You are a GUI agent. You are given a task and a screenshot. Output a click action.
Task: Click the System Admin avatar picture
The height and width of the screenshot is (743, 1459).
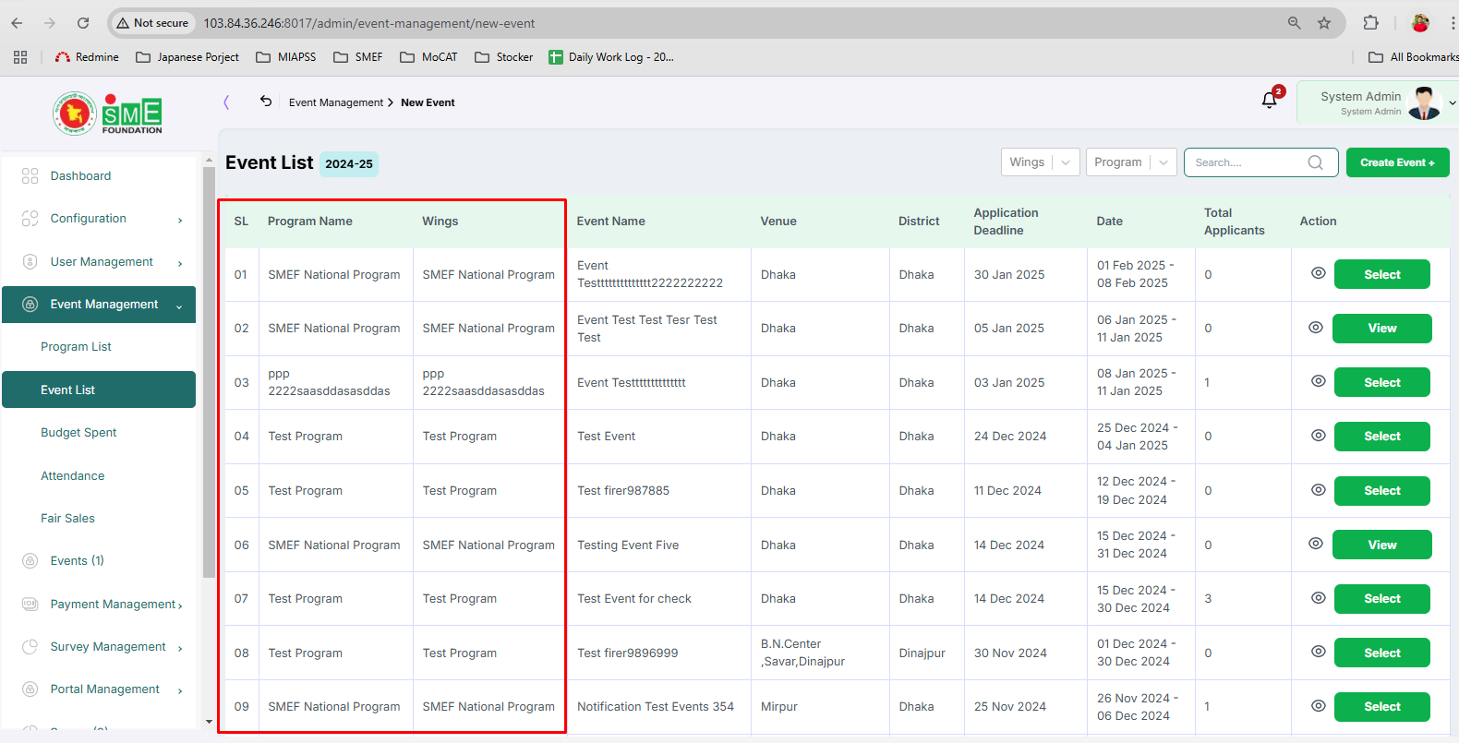[1424, 103]
